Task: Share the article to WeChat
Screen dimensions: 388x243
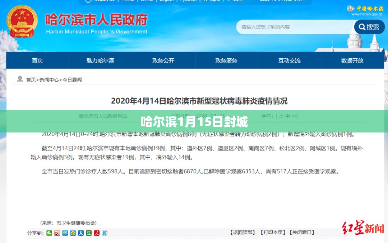Action: 49,233
